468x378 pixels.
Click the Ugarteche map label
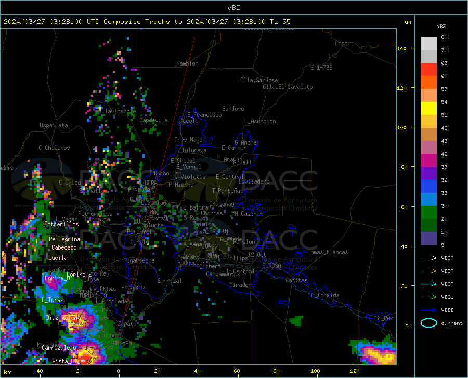pyautogui.click(x=140, y=260)
